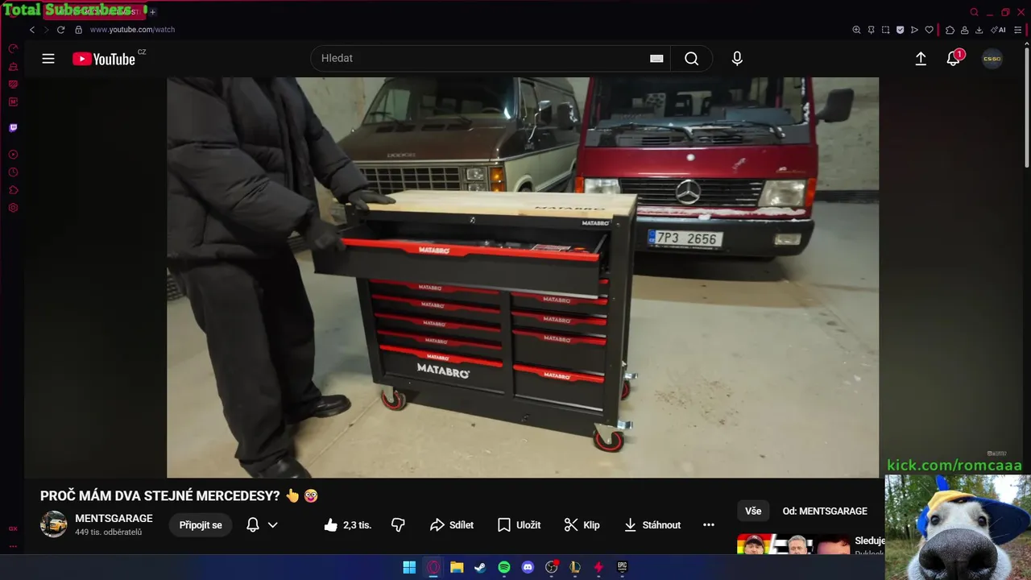Open YouTube notifications bell with badge
The image size is (1031, 580).
954,58
